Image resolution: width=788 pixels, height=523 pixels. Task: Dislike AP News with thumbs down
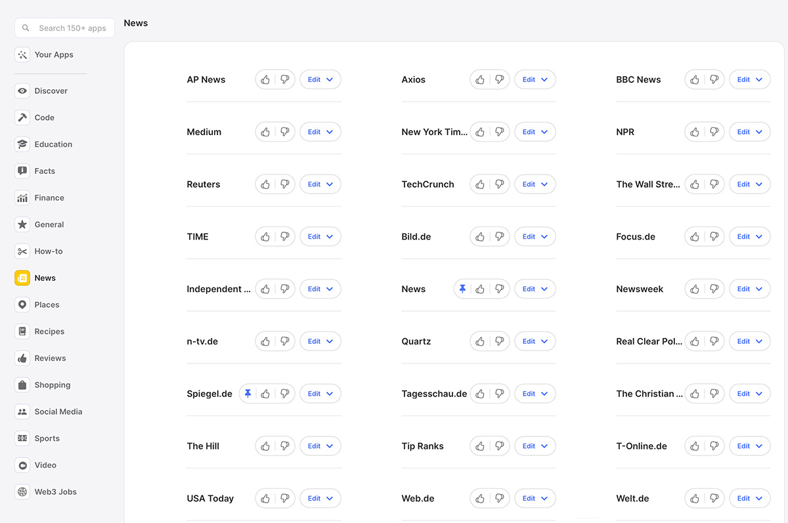285,79
